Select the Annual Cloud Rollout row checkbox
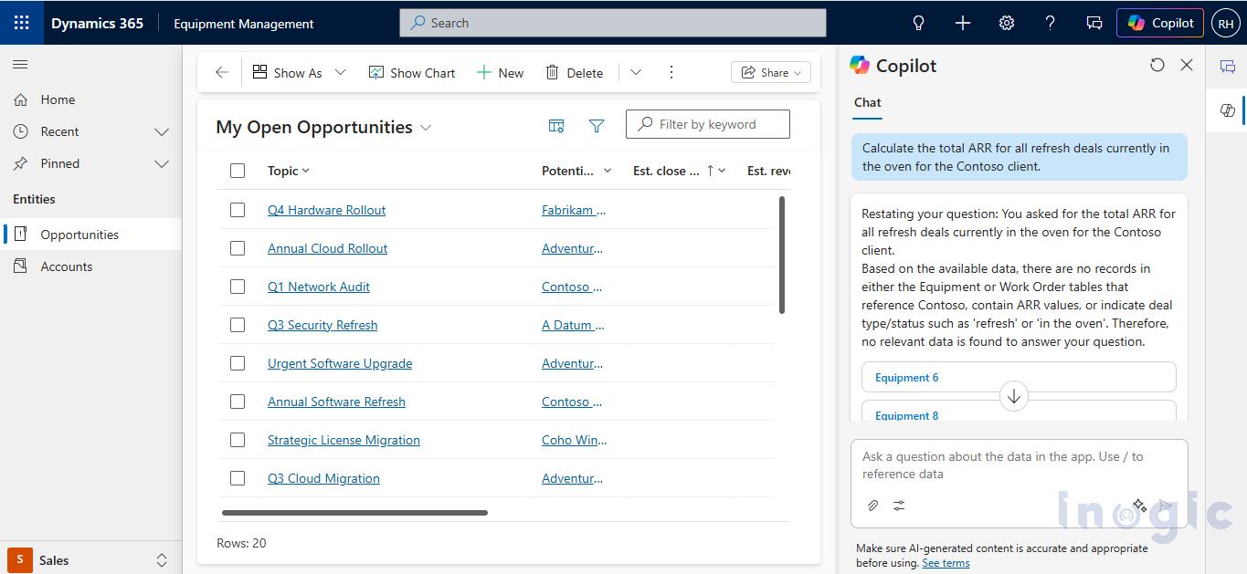1247x574 pixels. [x=238, y=248]
